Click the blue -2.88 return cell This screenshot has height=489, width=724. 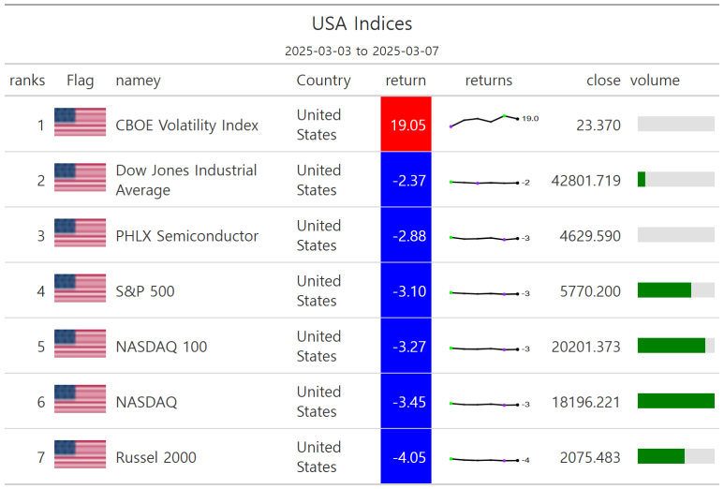coord(406,235)
